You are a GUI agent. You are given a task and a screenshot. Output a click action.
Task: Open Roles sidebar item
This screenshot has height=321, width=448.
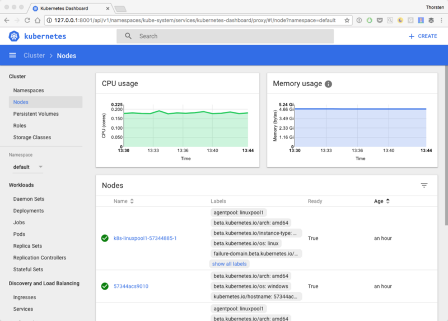pos(20,125)
